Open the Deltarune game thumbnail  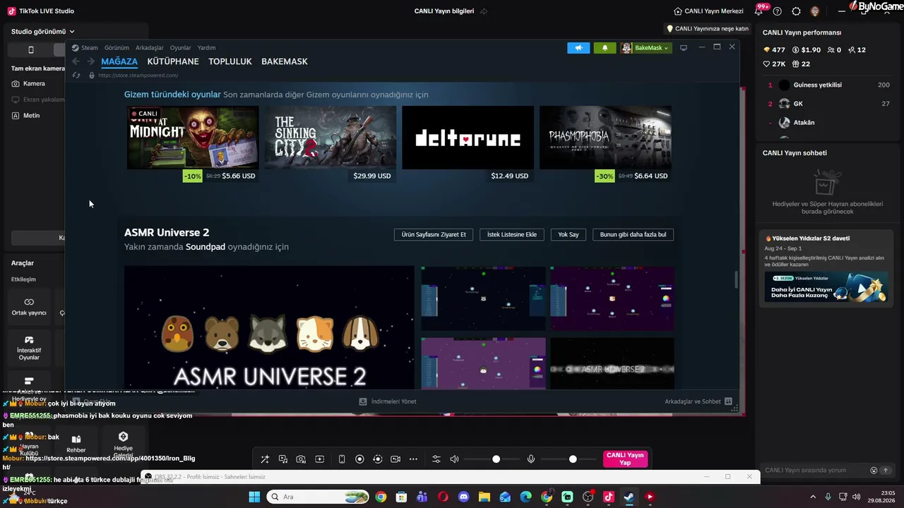coord(468,138)
